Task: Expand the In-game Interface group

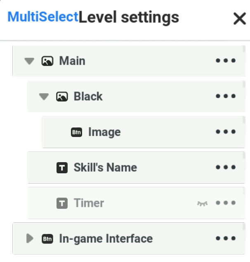Action: pyautogui.click(x=30, y=238)
